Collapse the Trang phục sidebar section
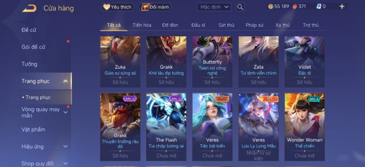Screen dimensions: 365x167 [66, 81]
